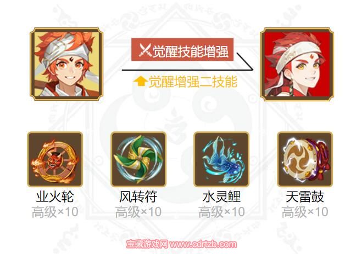Click 高级×10 under 水灵鲤
This screenshot has height=254, width=362.
pos(221,212)
